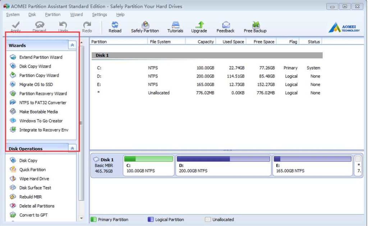
Task: Launch Extend Partition Wizard icon
Action: point(13,57)
